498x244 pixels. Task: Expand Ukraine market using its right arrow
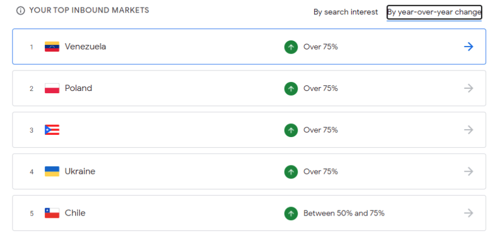click(468, 171)
